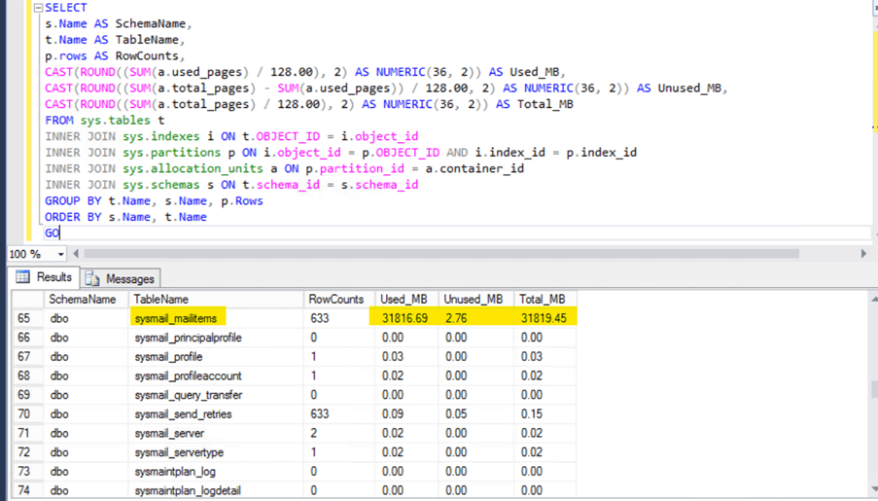Screen dimensions: 878x501
Task: Click the sysmail_send_retries cell
Action: point(182,413)
